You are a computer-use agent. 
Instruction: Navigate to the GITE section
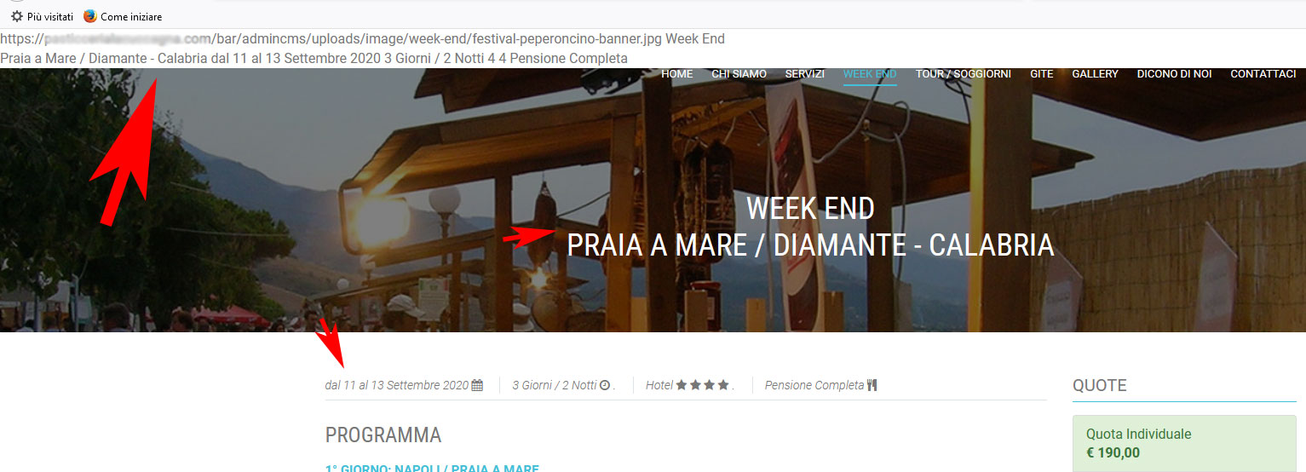point(1042,74)
